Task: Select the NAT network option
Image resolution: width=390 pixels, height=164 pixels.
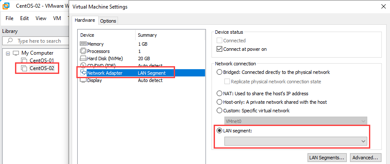Action: 219,94
